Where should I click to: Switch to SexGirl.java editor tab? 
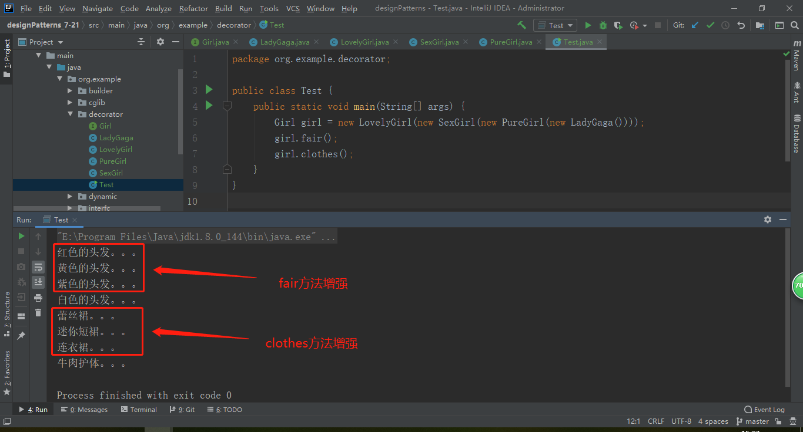tap(439, 42)
